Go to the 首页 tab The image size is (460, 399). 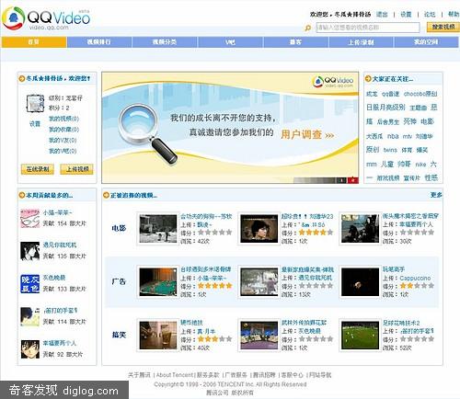click(x=34, y=42)
